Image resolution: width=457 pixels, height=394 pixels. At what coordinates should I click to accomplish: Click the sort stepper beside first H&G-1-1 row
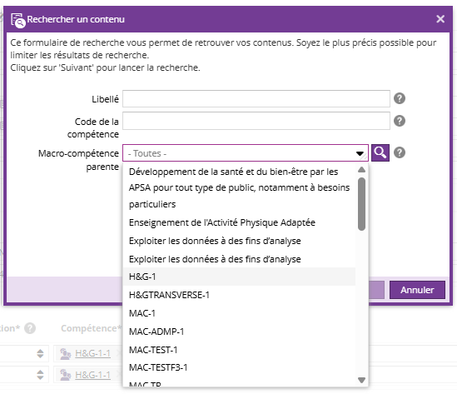click(40, 353)
